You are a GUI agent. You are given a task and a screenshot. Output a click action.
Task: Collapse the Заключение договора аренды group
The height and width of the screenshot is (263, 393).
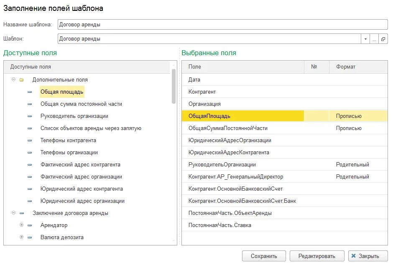14,213
